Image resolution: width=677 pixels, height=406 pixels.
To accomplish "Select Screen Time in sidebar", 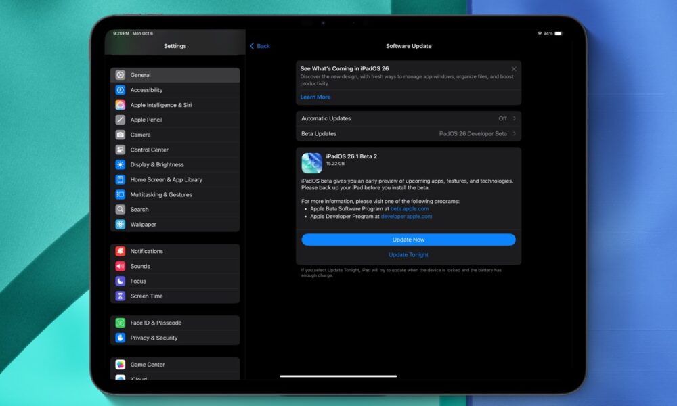I will (146, 296).
